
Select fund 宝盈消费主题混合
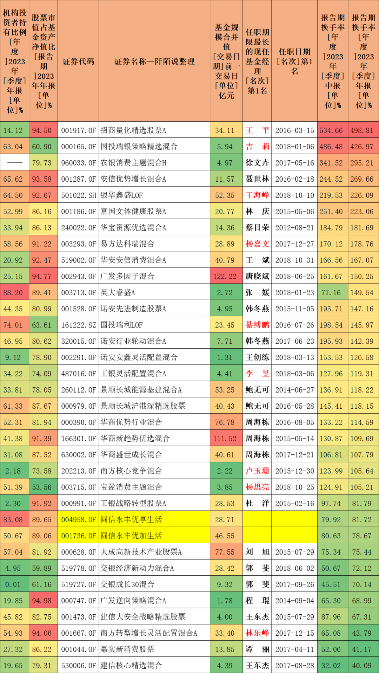[x=131, y=487]
